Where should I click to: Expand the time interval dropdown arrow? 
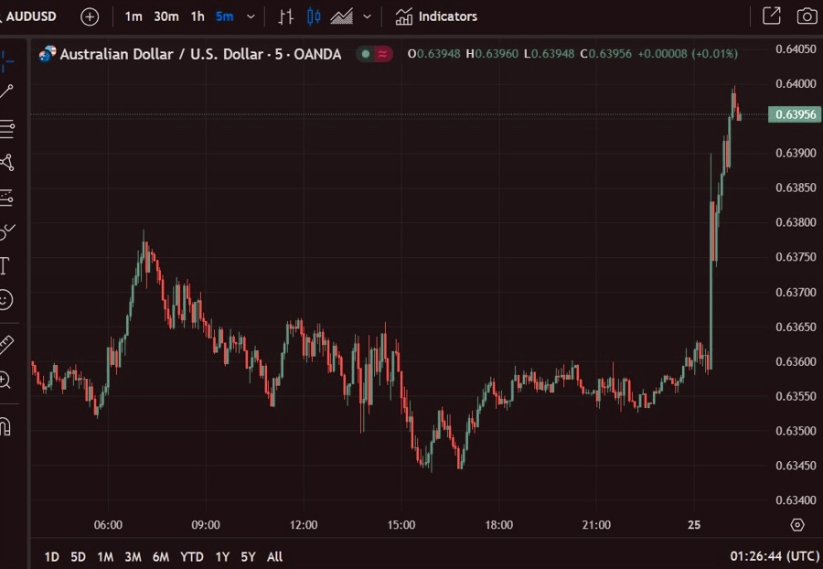[251, 16]
